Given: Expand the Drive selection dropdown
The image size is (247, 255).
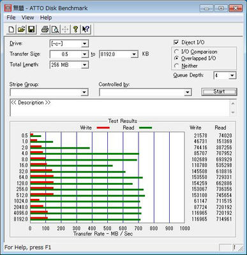Looking at the screenshot, I should 84,43.
